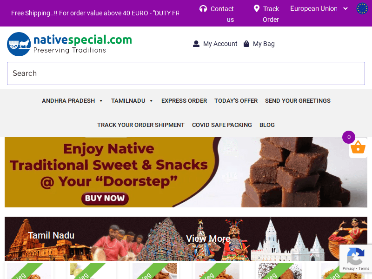Expand the Tamilnadu menu arrow
The image size is (372, 279).
click(152, 101)
